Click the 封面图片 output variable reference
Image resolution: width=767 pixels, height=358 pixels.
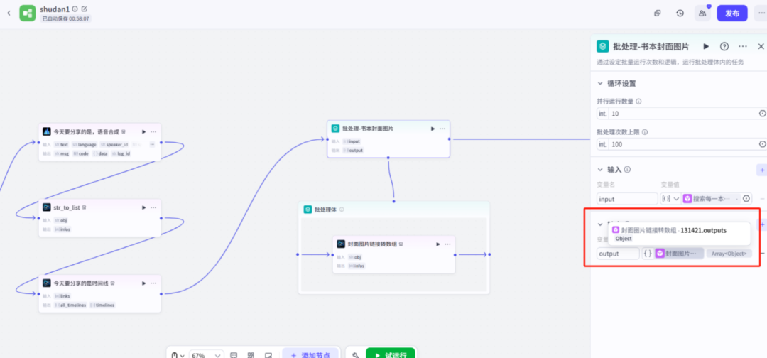pos(679,254)
